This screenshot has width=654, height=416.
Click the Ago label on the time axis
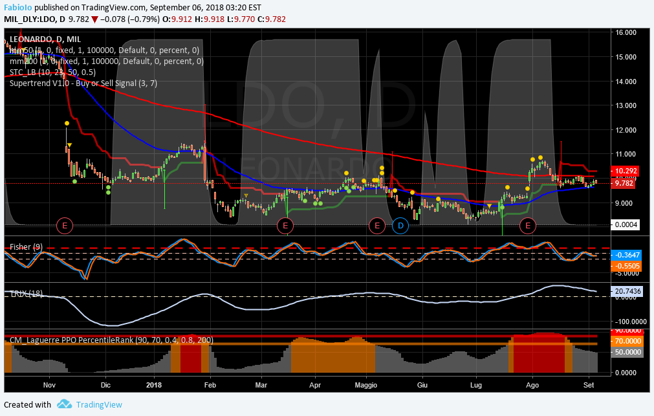(532, 385)
